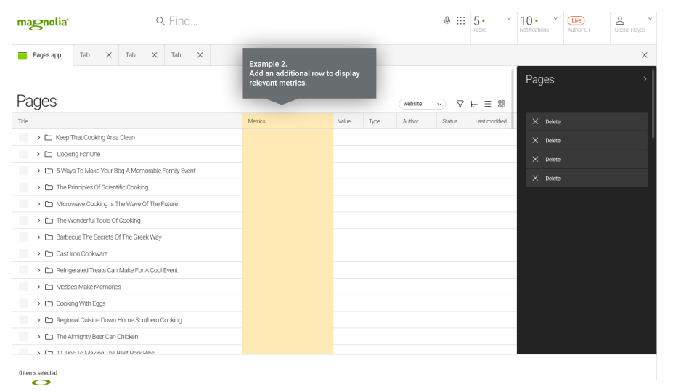Screen dimensions: 697x392
Task: Click the Cecilia Hayes user profile icon
Action: point(620,21)
